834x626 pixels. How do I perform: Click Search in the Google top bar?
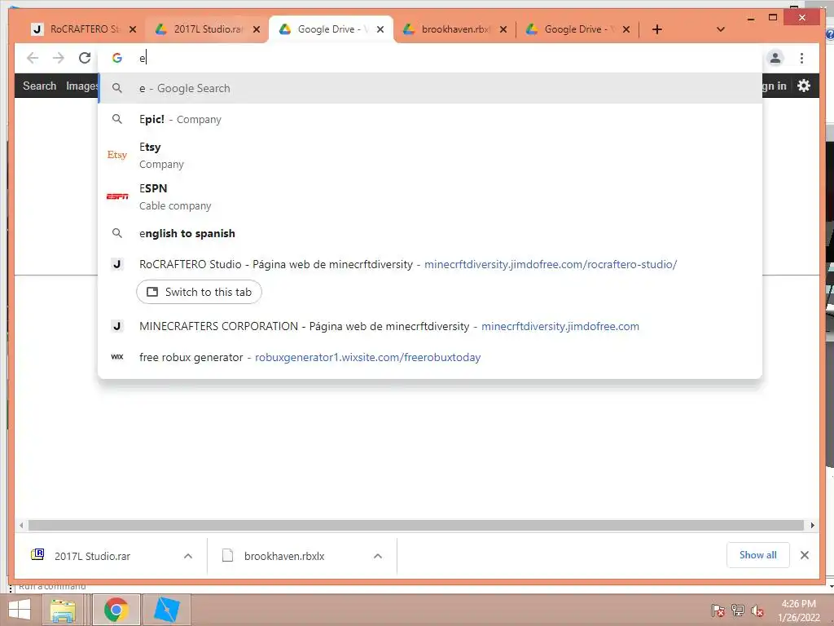coord(39,86)
